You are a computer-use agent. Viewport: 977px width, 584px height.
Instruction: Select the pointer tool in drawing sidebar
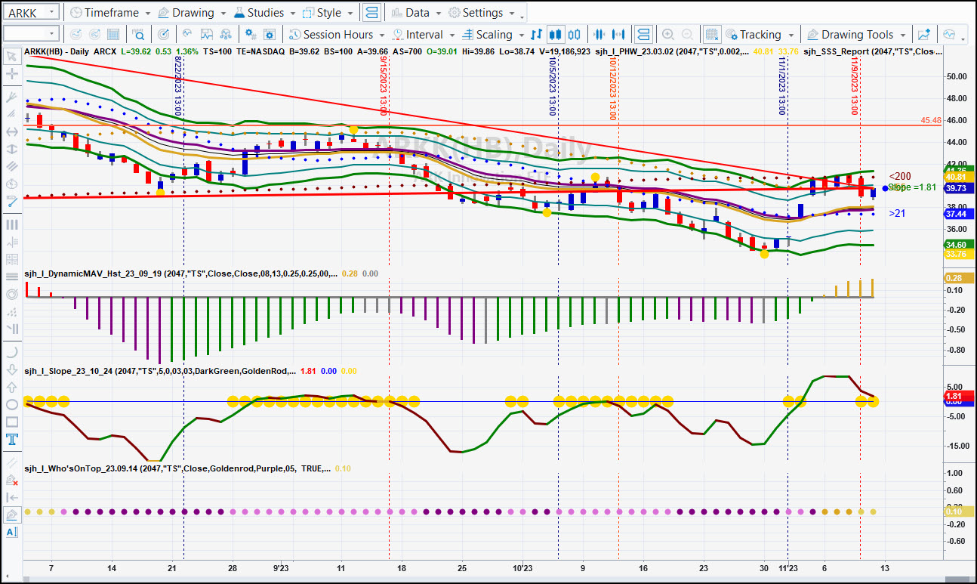coord(11,56)
